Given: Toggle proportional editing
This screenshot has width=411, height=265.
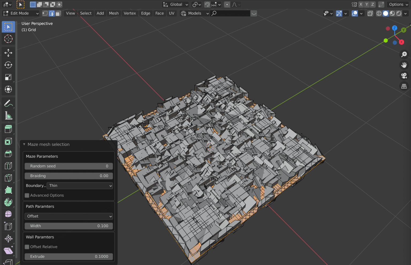Looking at the screenshot, I should pyautogui.click(x=227, y=4).
